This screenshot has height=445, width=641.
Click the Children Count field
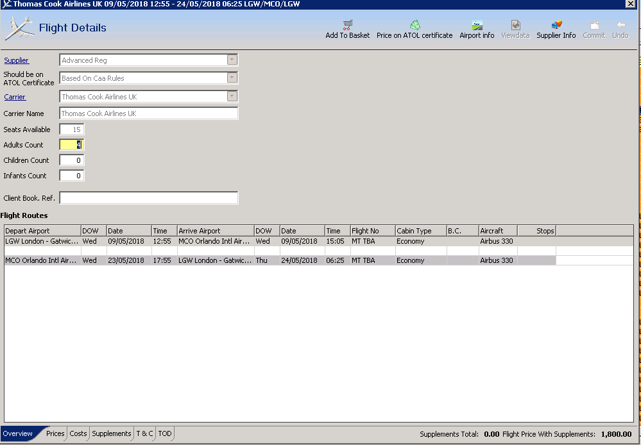pyautogui.click(x=72, y=160)
